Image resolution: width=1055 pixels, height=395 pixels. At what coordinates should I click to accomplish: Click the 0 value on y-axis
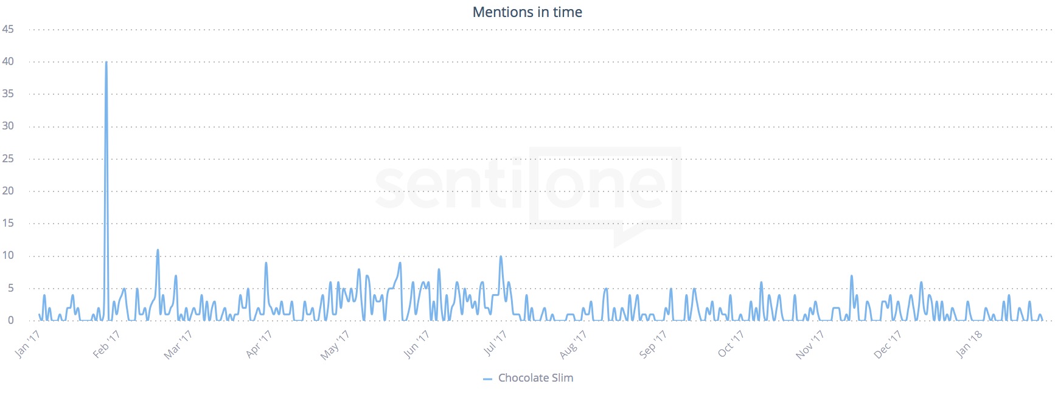(10, 320)
